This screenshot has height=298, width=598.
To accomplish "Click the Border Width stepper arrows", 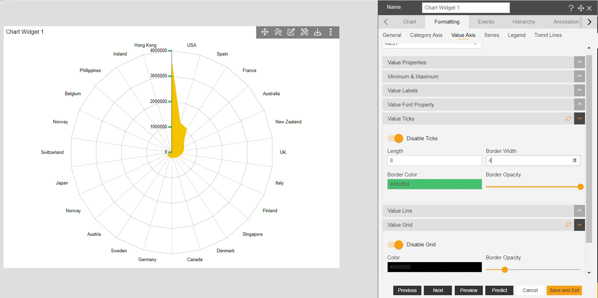I will [x=575, y=161].
